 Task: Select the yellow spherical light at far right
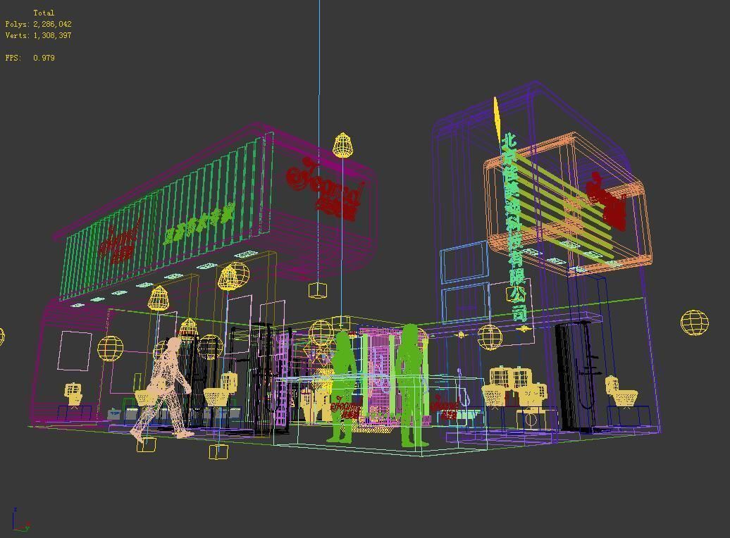point(694,322)
